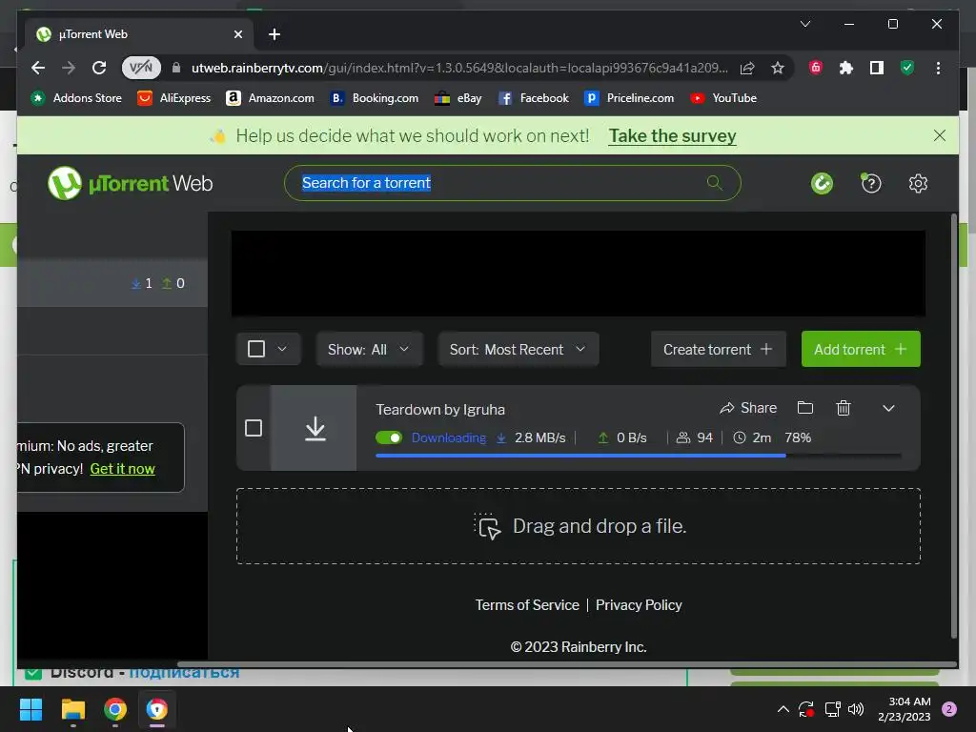Open the browser three-dot menu

click(x=938, y=68)
